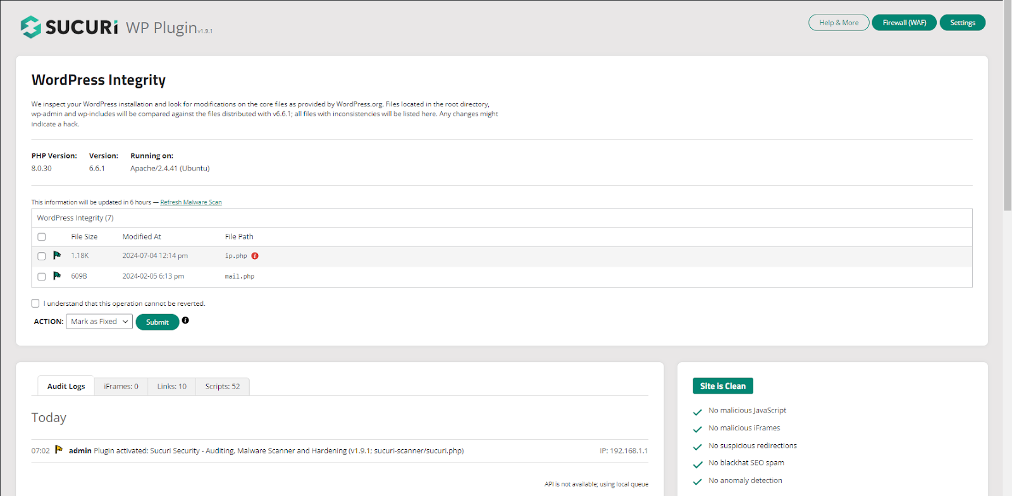1012x496 pixels.
Task: Submit the selected integrity action
Action: (x=157, y=322)
